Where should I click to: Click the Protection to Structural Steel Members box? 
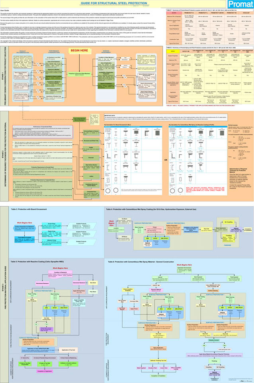click(80, 74)
